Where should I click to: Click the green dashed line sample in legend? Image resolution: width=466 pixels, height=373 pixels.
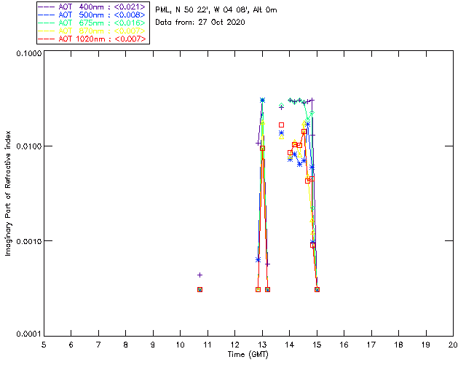[47, 23]
